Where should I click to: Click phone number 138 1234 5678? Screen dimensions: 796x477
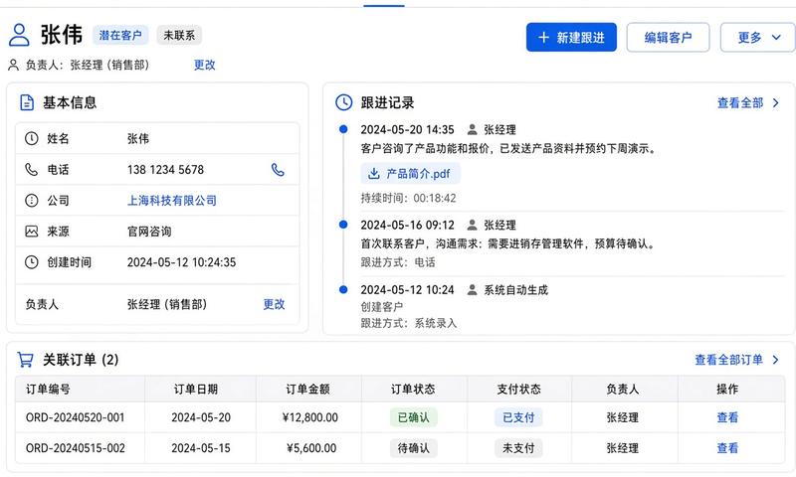[165, 169]
